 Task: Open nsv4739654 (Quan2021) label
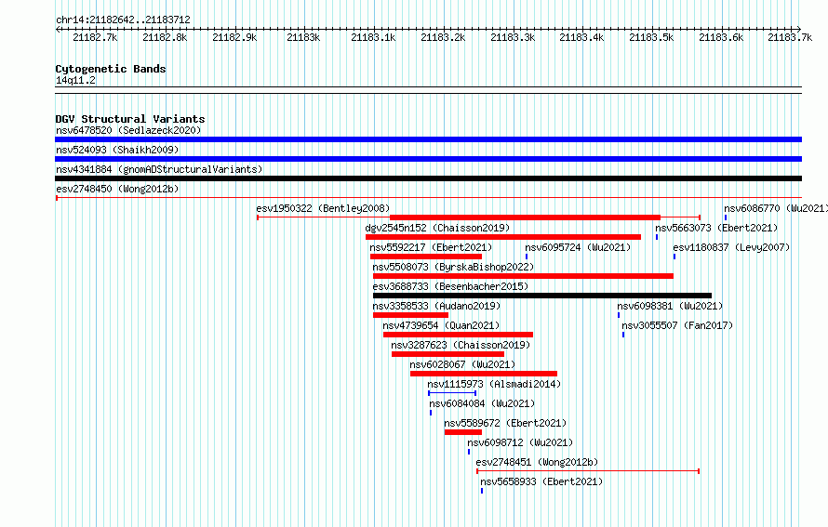[x=441, y=325]
